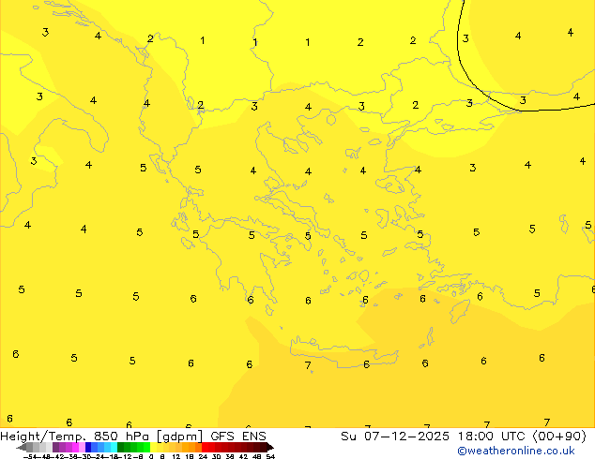This screenshot has height=459, width=595.
Task: Click the GFS ENS model label
Action: 238,437
